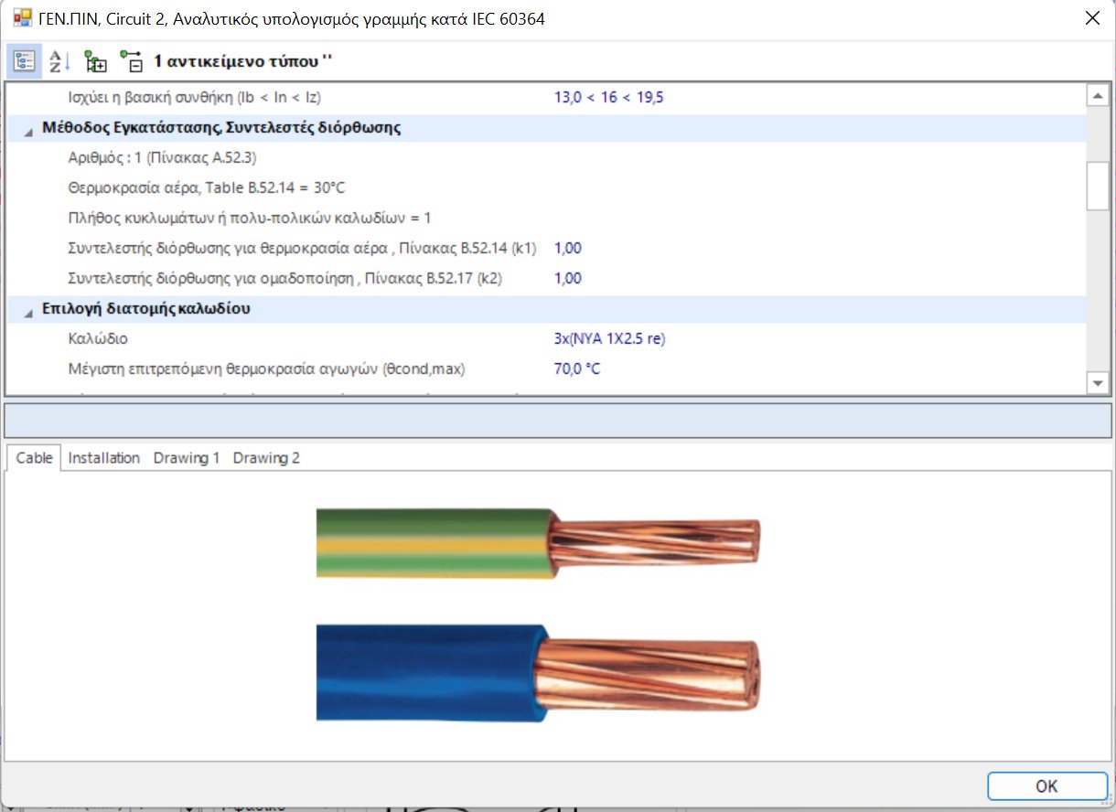The height and width of the screenshot is (812, 1116).
Task: Sort properties alphabetically with the A-Z icon
Action: click(57, 59)
